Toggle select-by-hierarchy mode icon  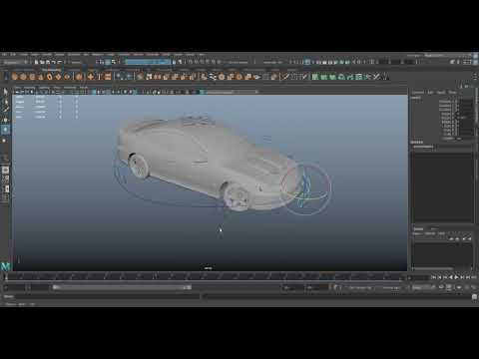pos(102,62)
